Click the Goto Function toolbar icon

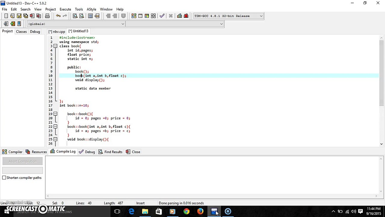point(90,16)
